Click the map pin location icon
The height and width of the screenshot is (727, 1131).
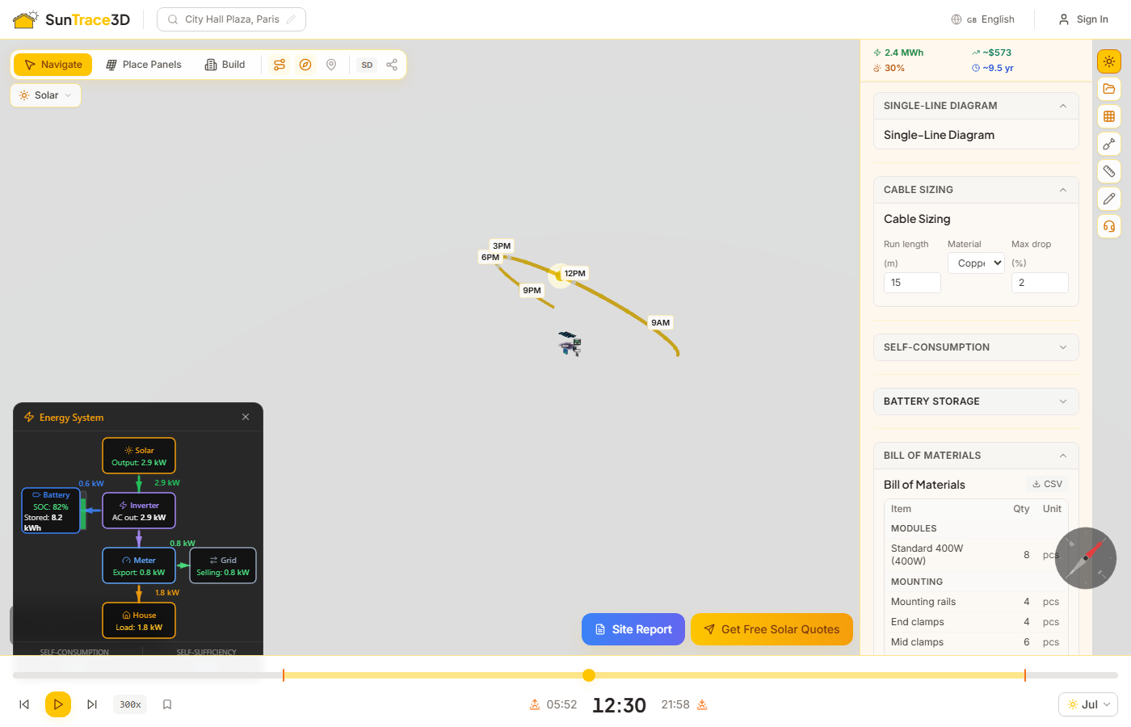(x=331, y=65)
